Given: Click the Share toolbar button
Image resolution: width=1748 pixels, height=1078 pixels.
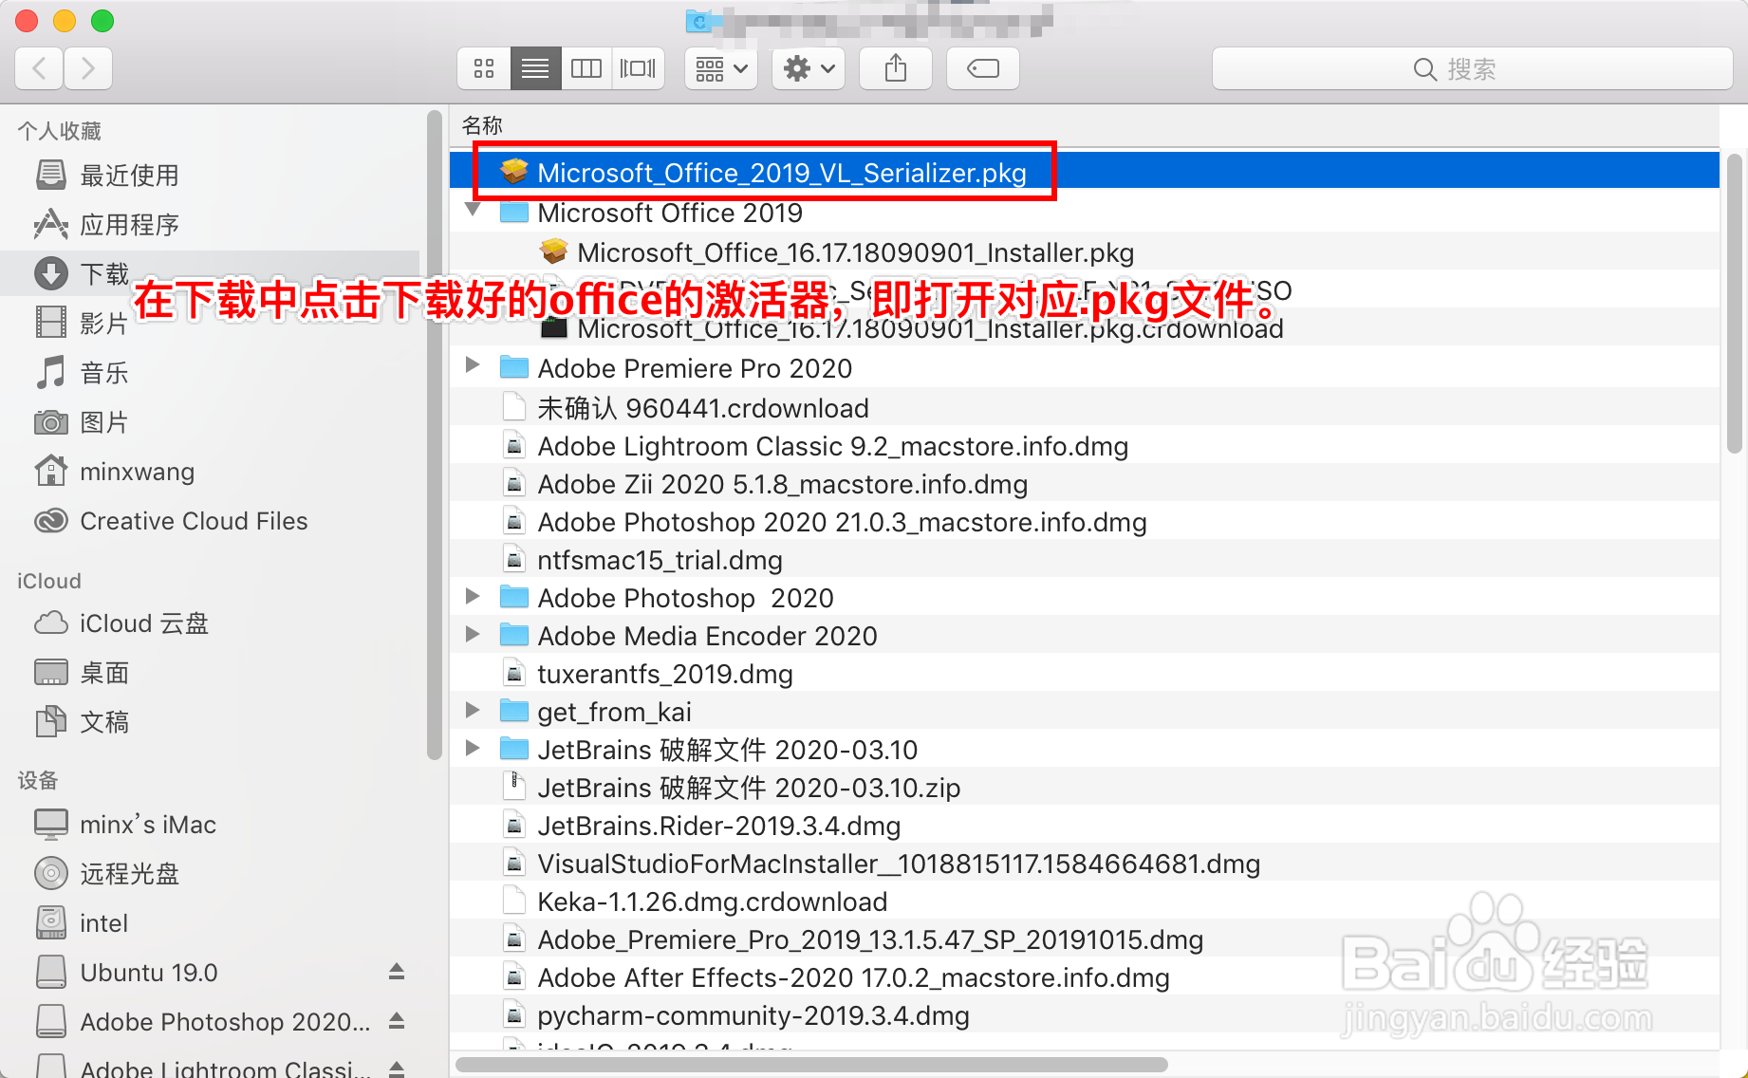Looking at the screenshot, I should tap(896, 68).
